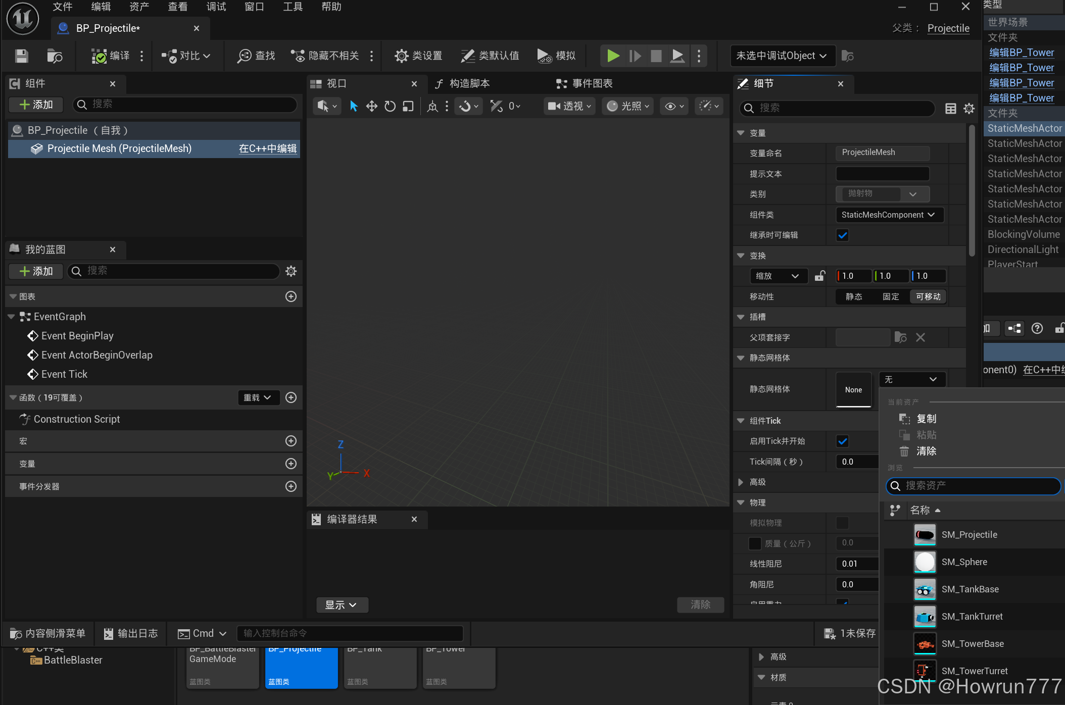Select the rotate tool in viewport toolbar

pos(390,106)
